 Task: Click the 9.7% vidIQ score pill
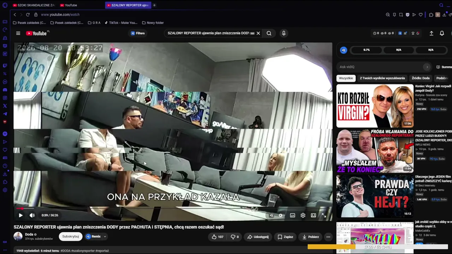pyautogui.click(x=367, y=50)
